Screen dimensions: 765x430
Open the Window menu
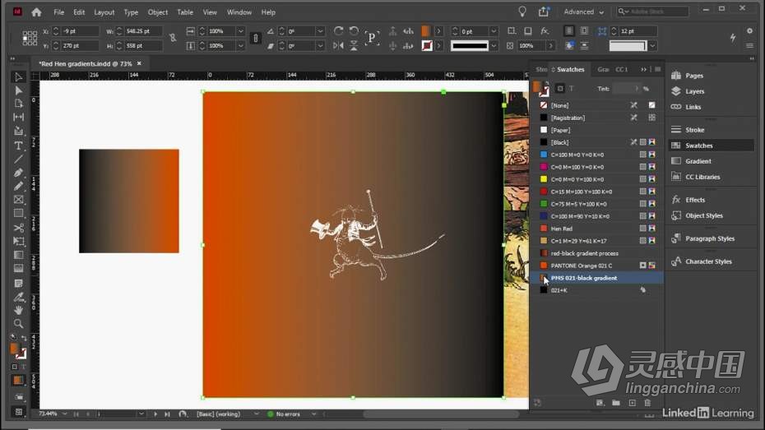click(239, 12)
